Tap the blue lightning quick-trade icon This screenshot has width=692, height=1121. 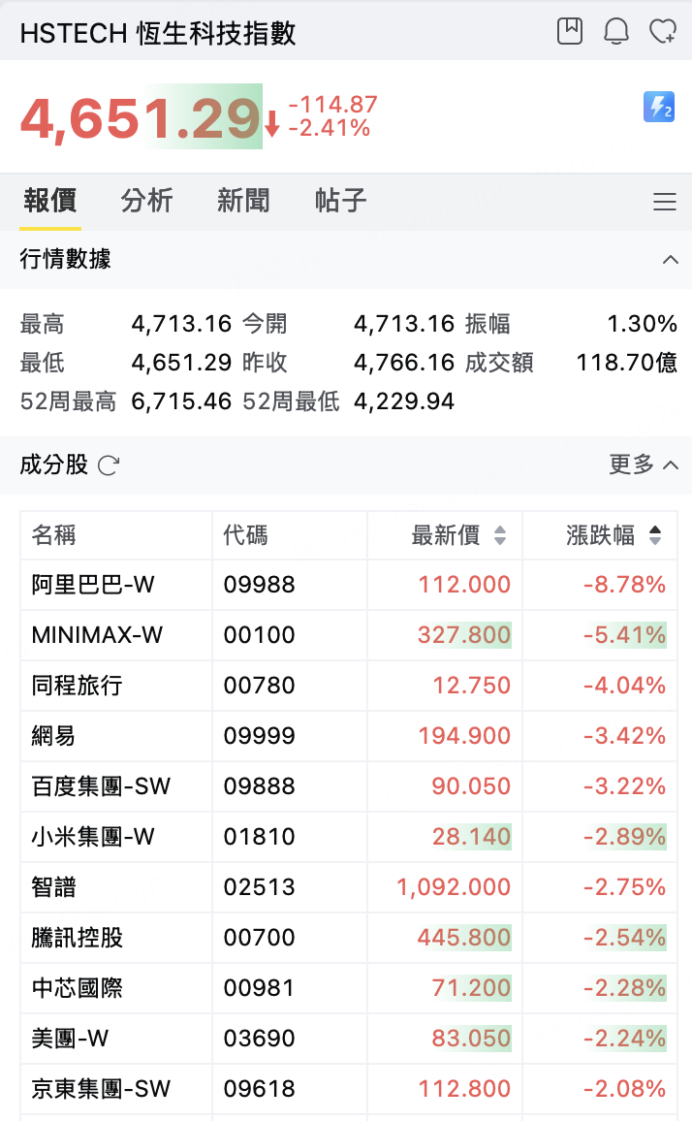[658, 108]
